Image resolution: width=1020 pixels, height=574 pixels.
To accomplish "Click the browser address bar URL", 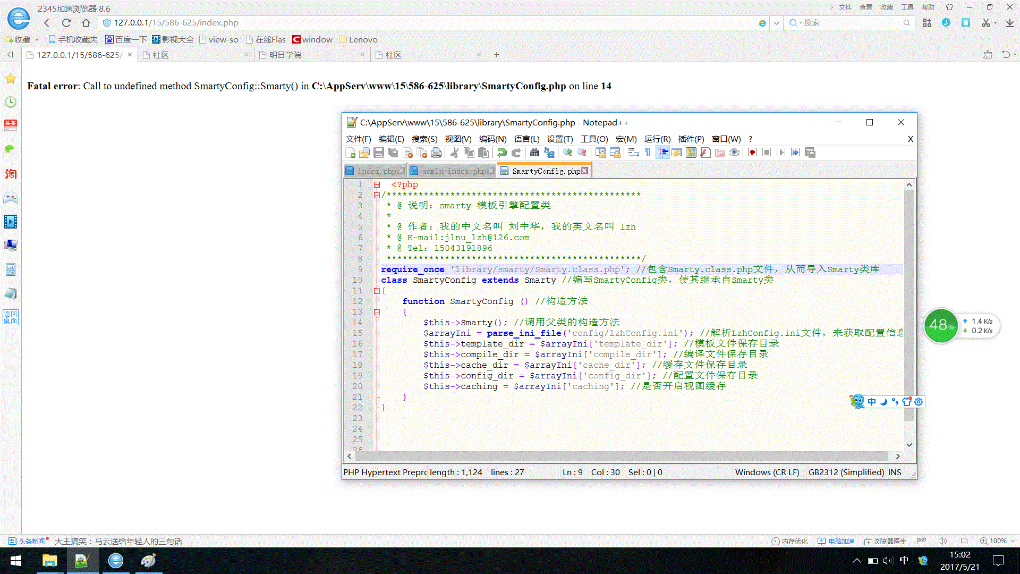I will pyautogui.click(x=176, y=23).
